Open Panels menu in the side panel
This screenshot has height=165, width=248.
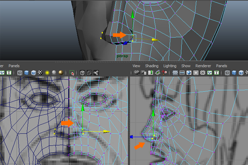coord(222,66)
